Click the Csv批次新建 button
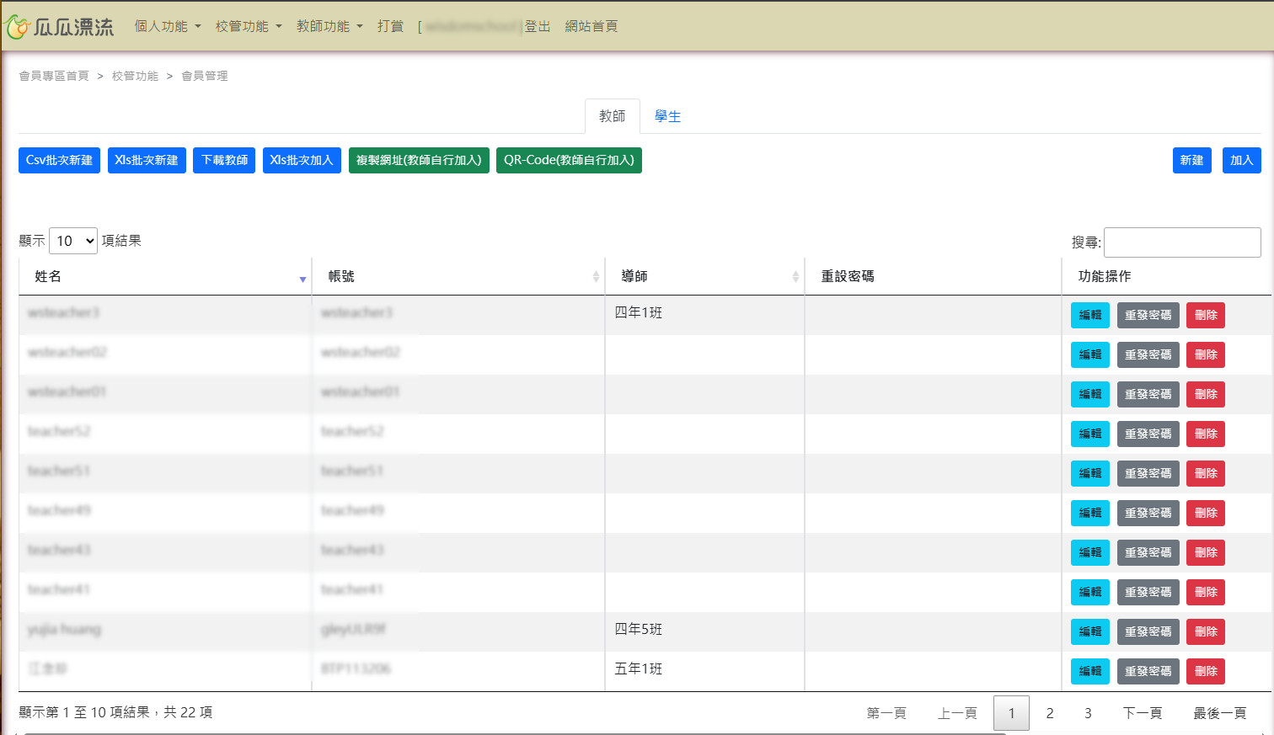Viewport: 1274px width, 735px height. (59, 160)
